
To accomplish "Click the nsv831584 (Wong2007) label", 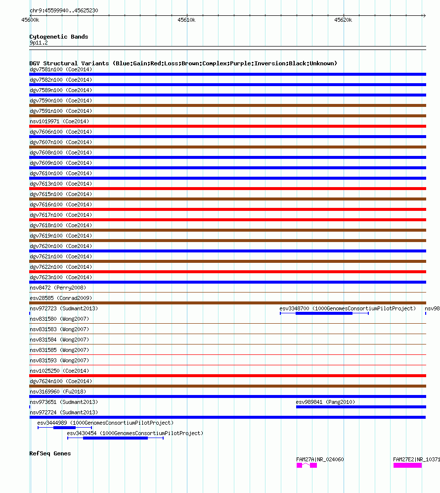I will [59, 340].
